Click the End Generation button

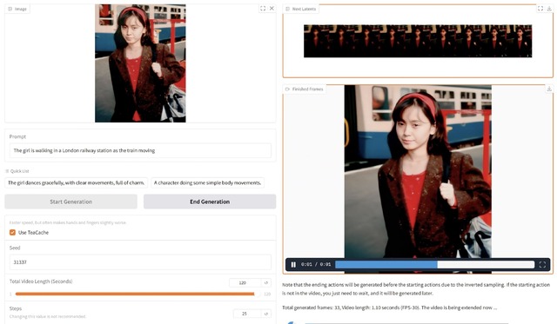[210, 202]
